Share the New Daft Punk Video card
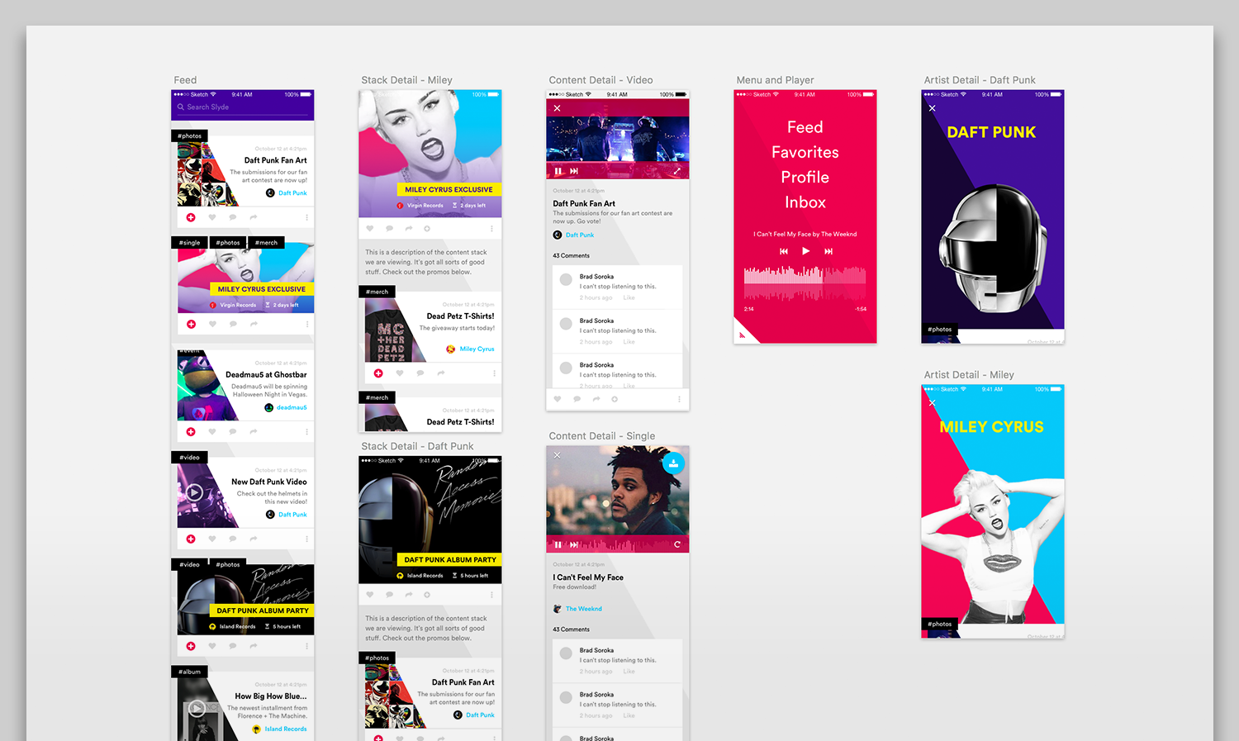This screenshot has width=1239, height=741. [254, 539]
